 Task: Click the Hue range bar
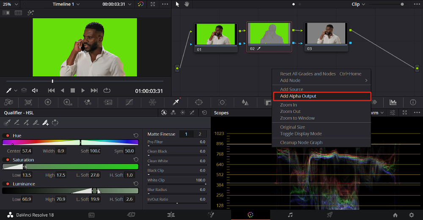tap(70, 142)
